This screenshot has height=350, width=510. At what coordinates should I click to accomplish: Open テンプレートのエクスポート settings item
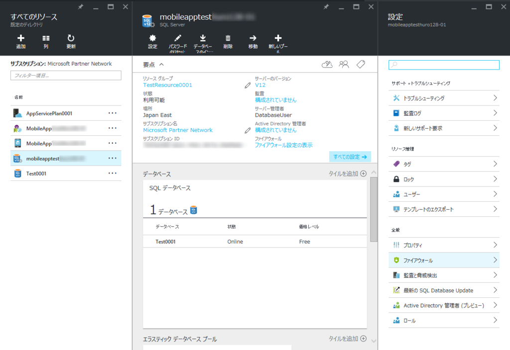tap(444, 209)
